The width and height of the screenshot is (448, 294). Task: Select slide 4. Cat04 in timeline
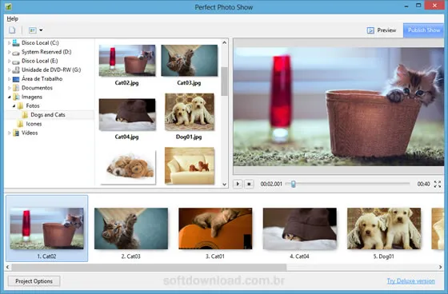click(x=300, y=228)
